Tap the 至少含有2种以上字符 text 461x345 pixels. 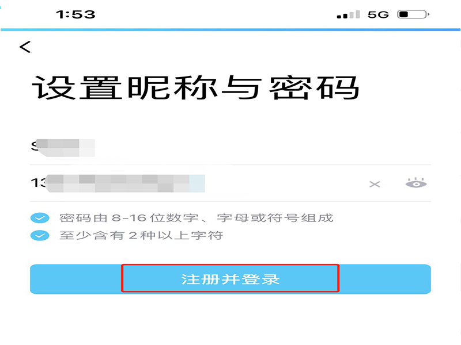pyautogui.click(x=141, y=236)
